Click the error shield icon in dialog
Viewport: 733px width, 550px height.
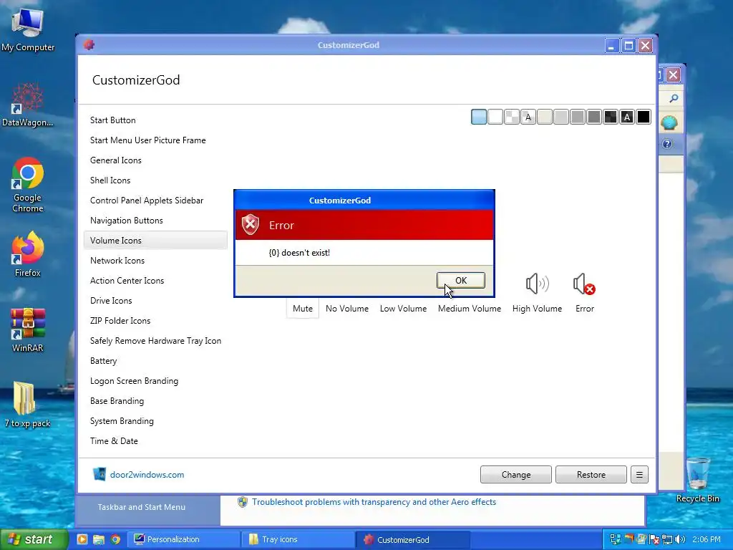[251, 225]
